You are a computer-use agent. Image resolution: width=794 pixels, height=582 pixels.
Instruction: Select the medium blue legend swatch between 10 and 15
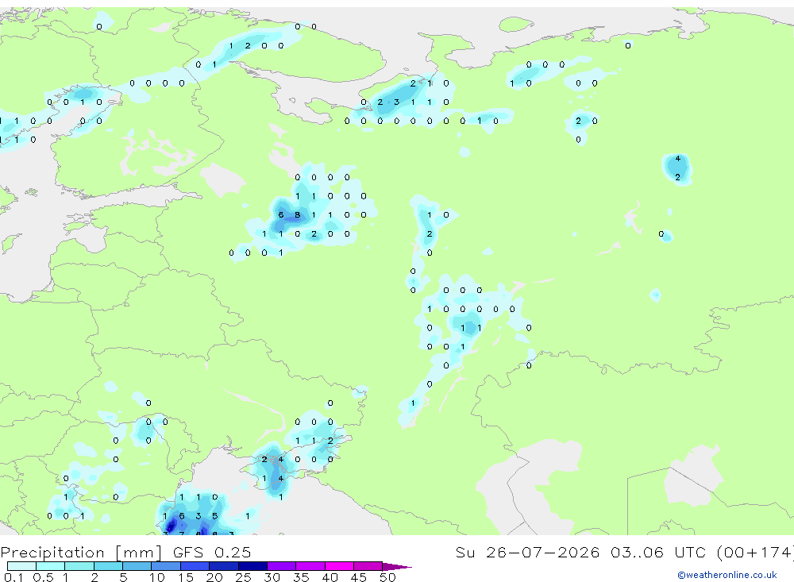point(166,566)
